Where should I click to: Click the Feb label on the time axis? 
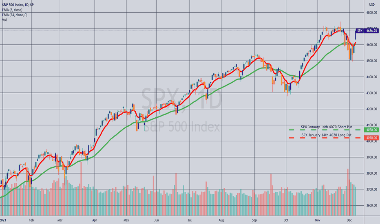(31, 220)
